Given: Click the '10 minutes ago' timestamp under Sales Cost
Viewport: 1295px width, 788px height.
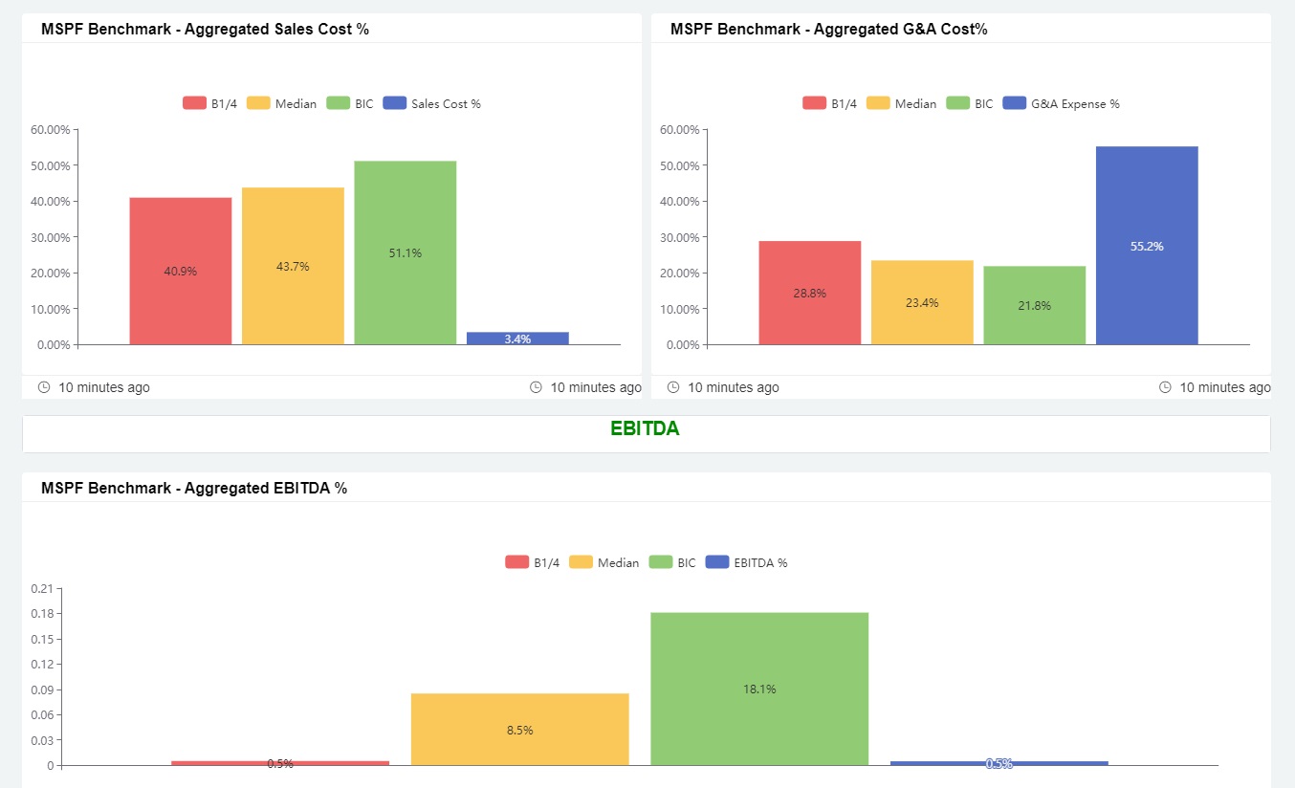Looking at the screenshot, I should (x=103, y=387).
